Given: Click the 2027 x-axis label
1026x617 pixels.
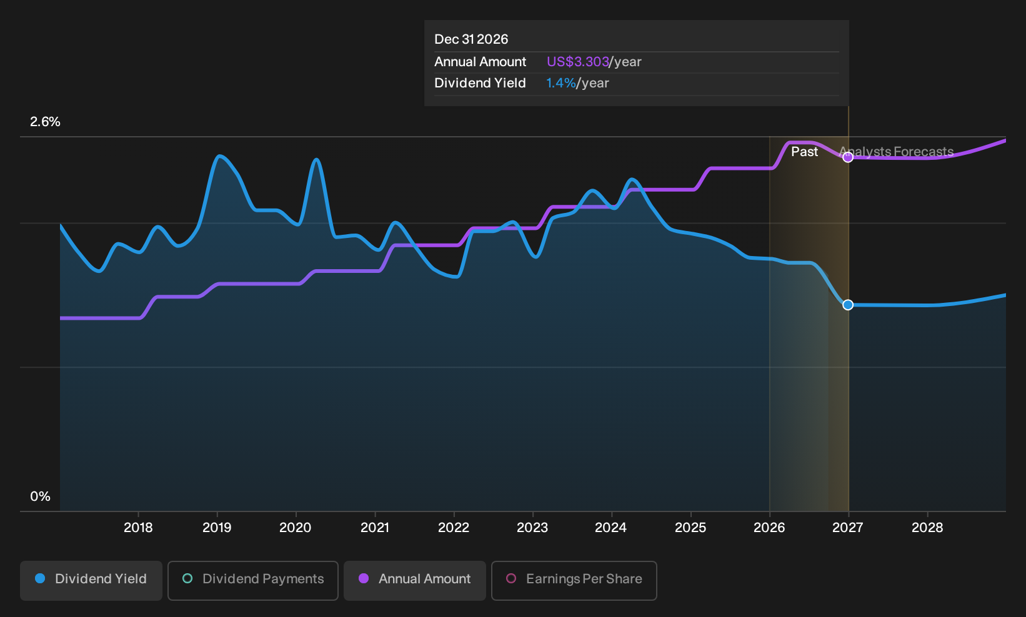Looking at the screenshot, I should [x=848, y=528].
